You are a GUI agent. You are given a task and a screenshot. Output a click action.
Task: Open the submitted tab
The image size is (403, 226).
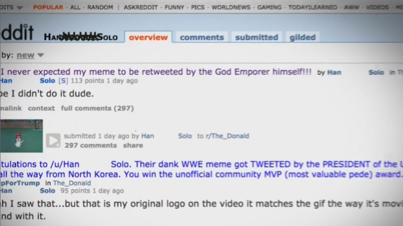[x=256, y=37]
